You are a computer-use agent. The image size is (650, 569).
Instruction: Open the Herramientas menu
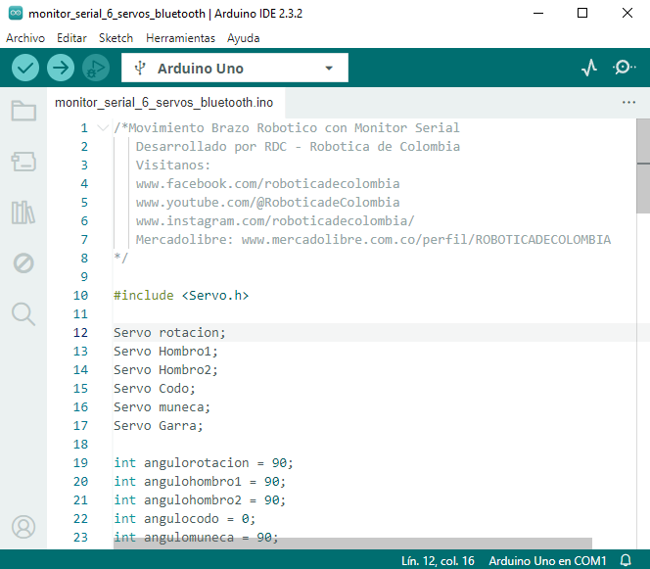point(180,37)
